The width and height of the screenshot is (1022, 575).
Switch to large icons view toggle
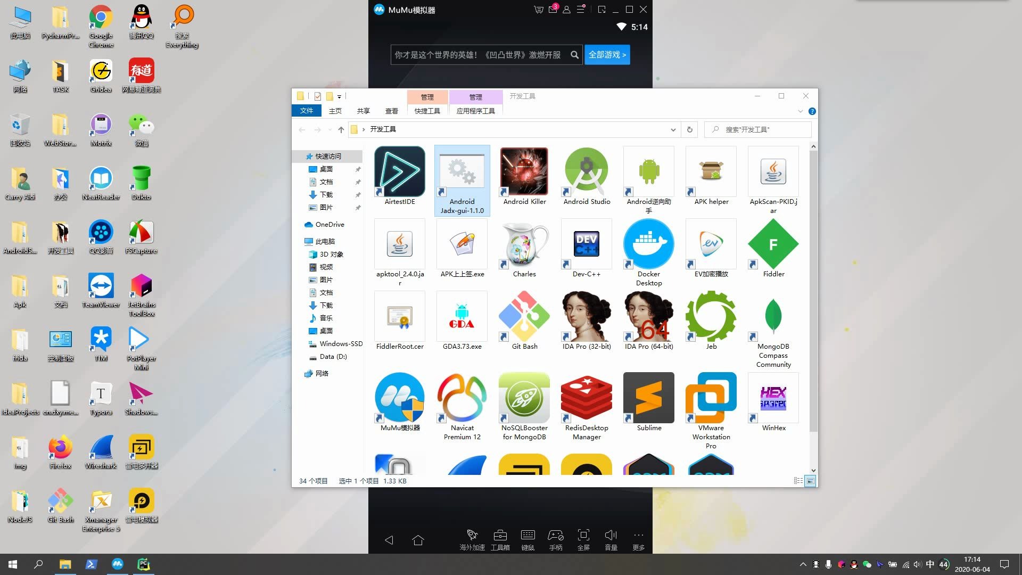coord(810,481)
